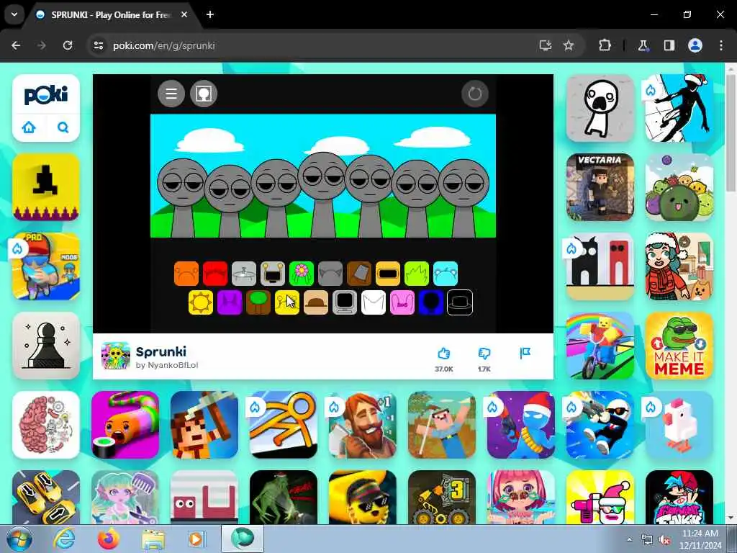The height and width of the screenshot is (553, 737).
Task: Open Chrome three-dot menu
Action: point(721,45)
